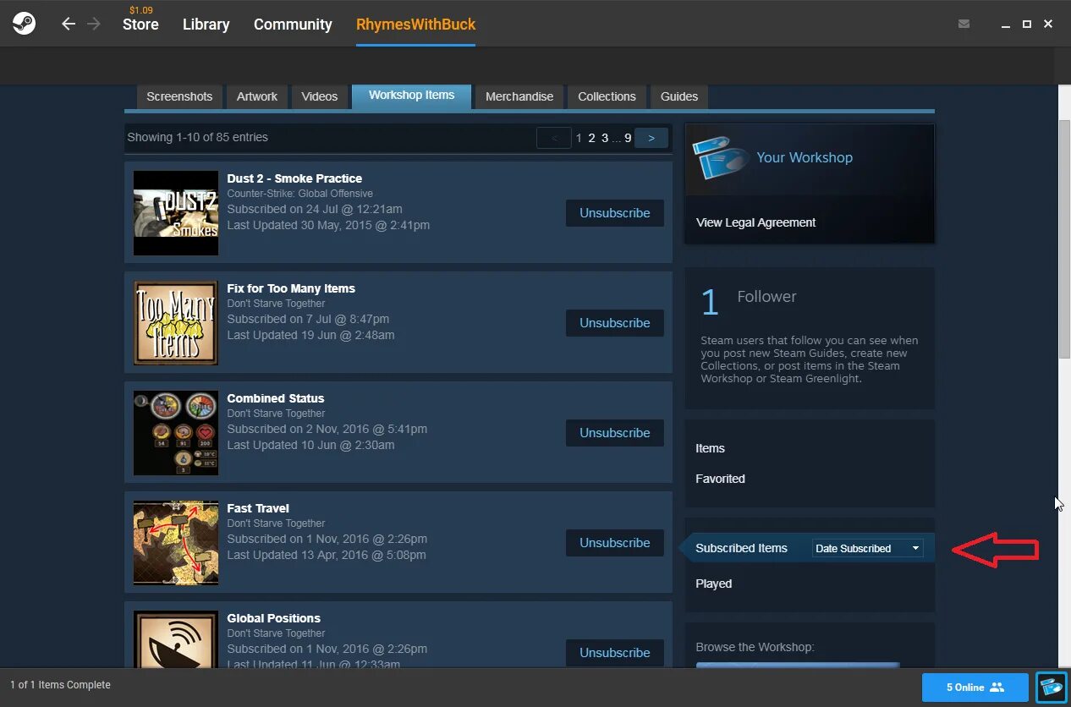Open the View Legal Agreement link
This screenshot has height=707, width=1071.
756,222
